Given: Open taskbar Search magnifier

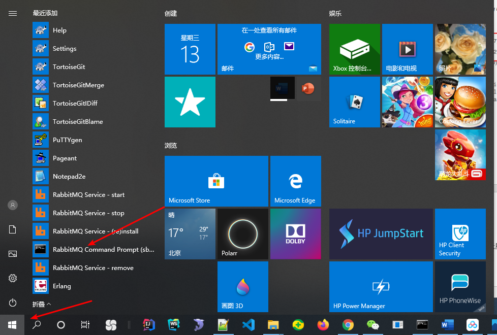Looking at the screenshot, I should coord(37,325).
